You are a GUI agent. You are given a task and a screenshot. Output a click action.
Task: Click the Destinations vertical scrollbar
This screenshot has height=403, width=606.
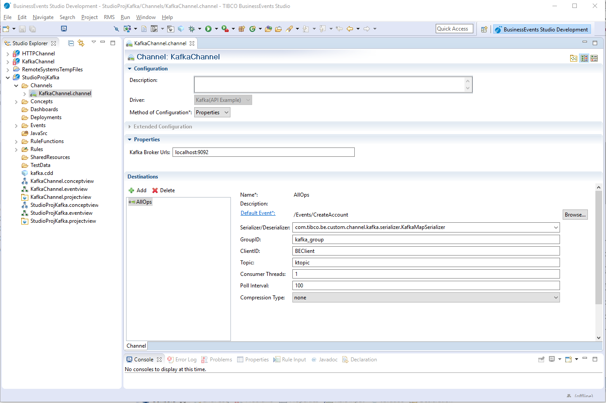[598, 248]
